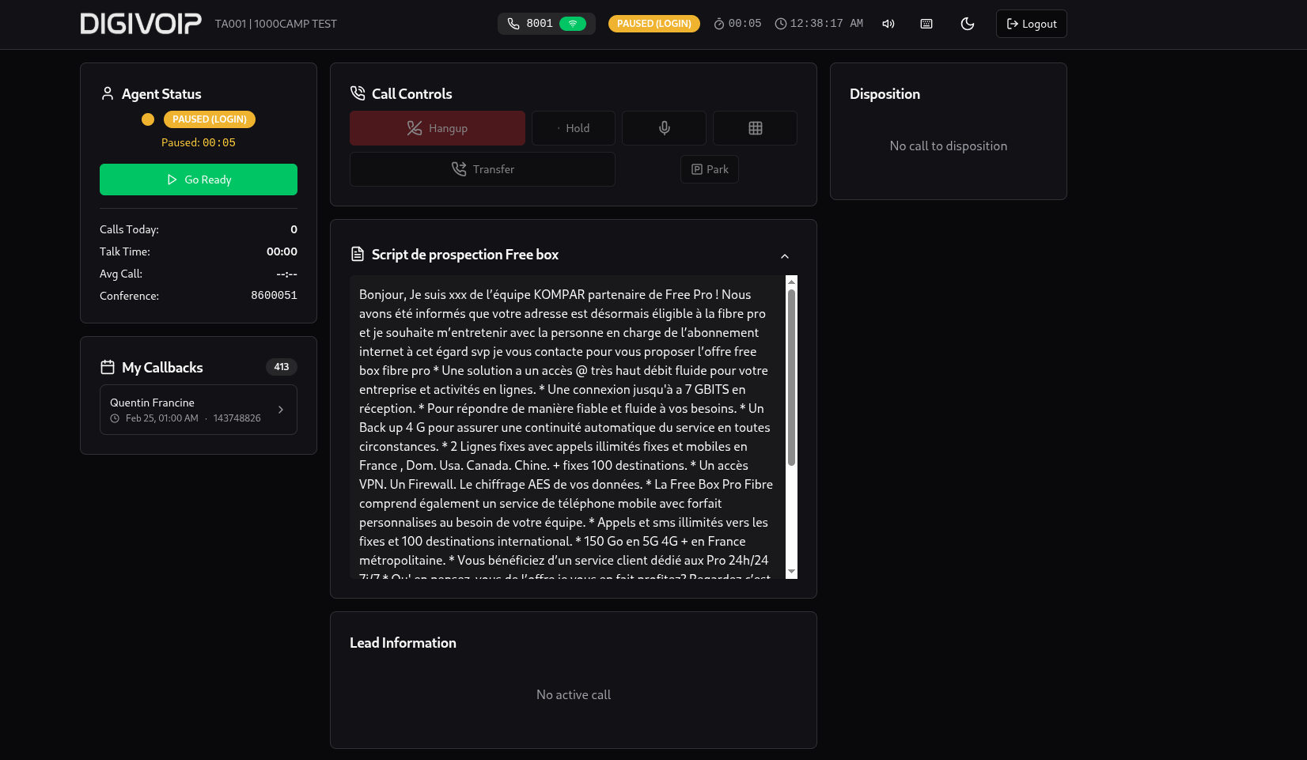Click the yellow status dot indicator
This screenshot has height=760, width=1307.
coord(148,119)
